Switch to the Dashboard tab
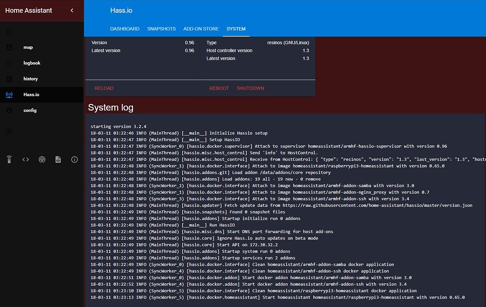This screenshot has width=486, height=307. click(125, 29)
